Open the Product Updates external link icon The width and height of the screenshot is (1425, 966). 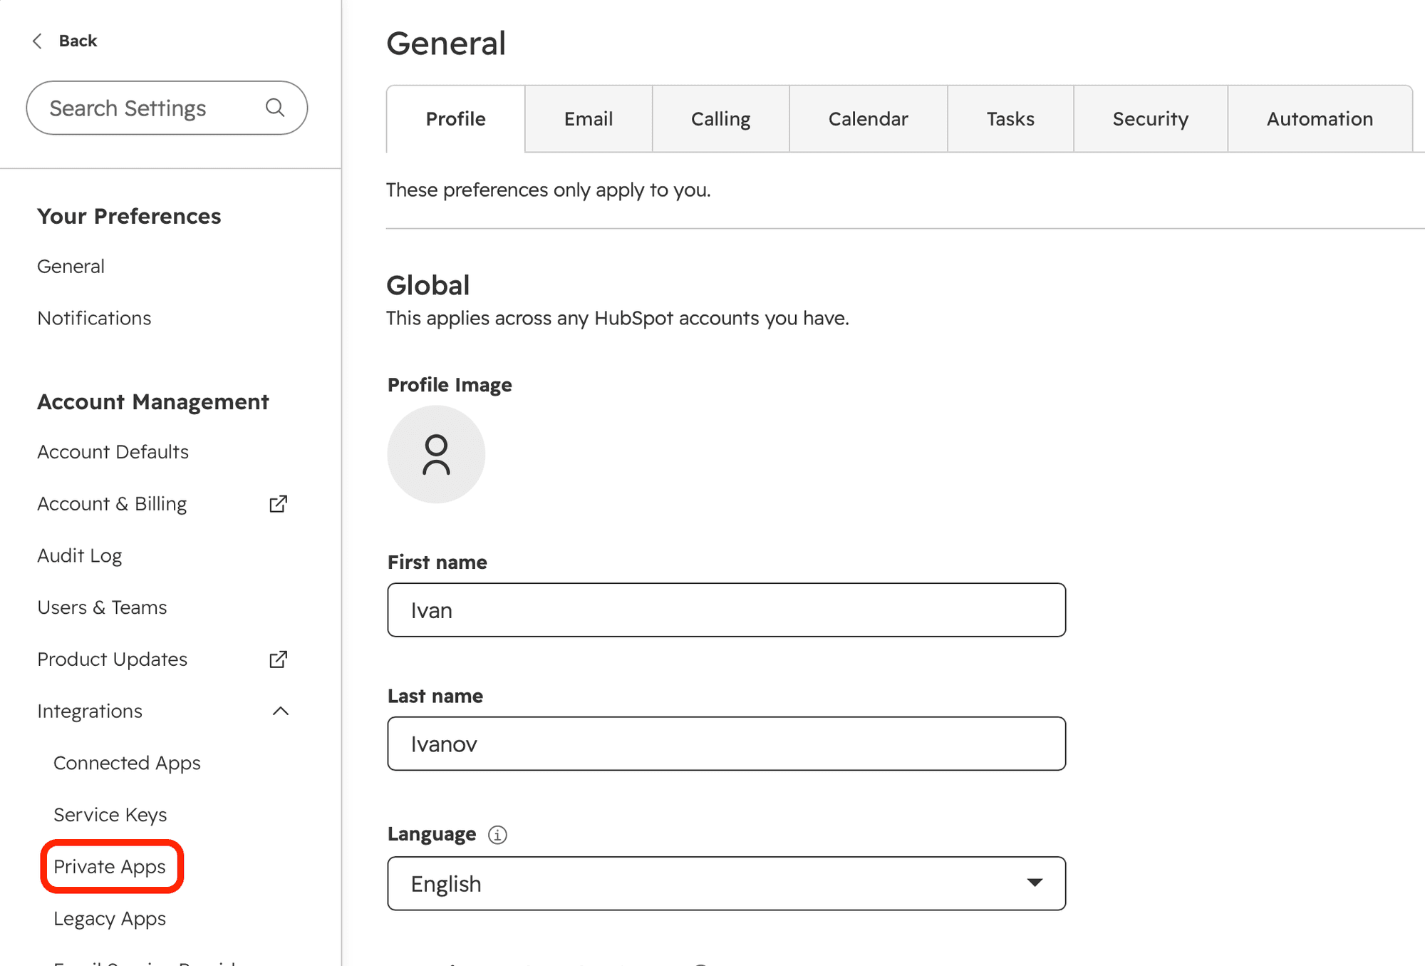pyautogui.click(x=279, y=659)
